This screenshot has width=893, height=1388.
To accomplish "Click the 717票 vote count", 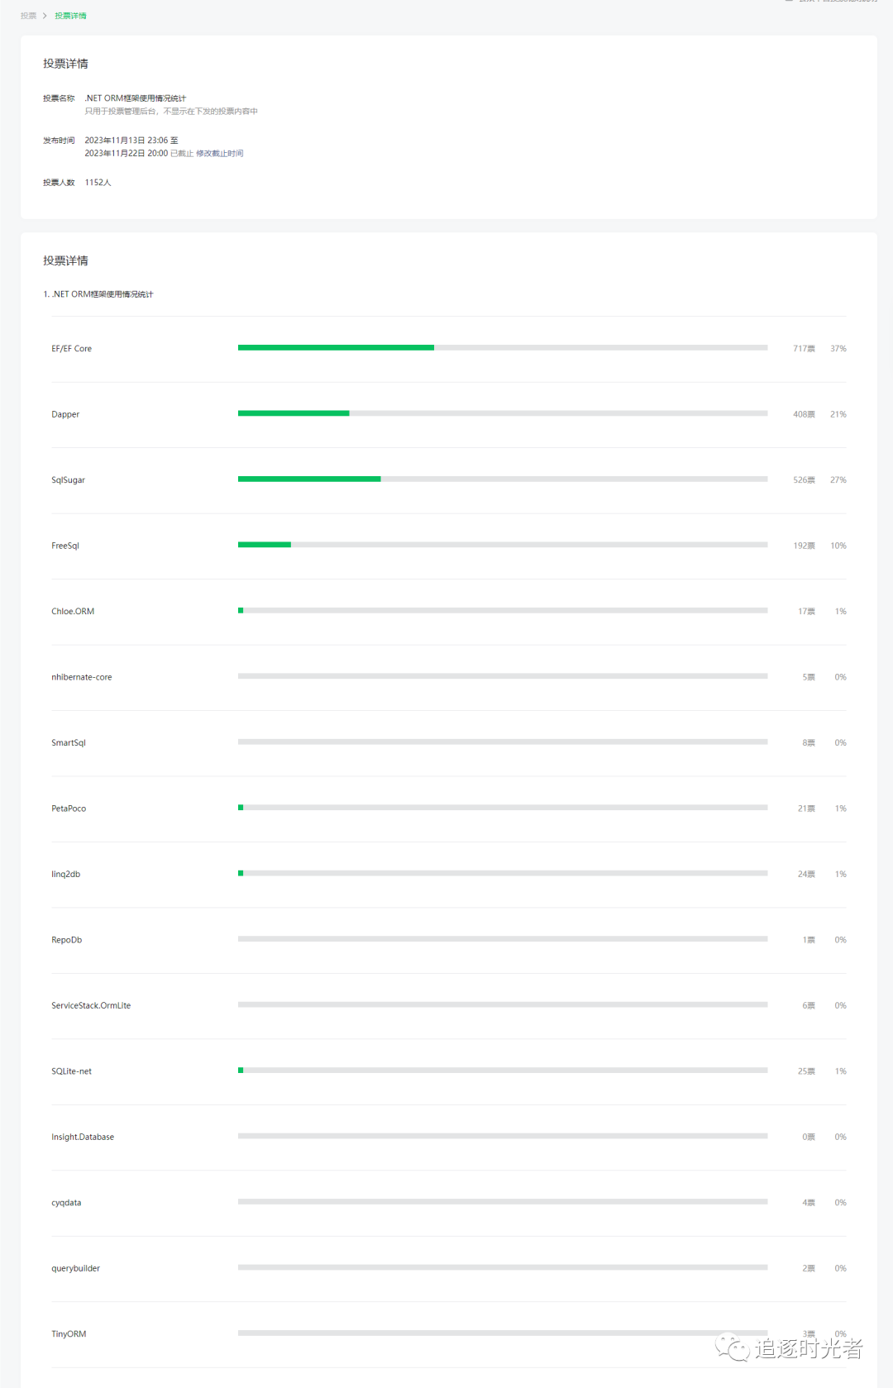I will pos(804,349).
